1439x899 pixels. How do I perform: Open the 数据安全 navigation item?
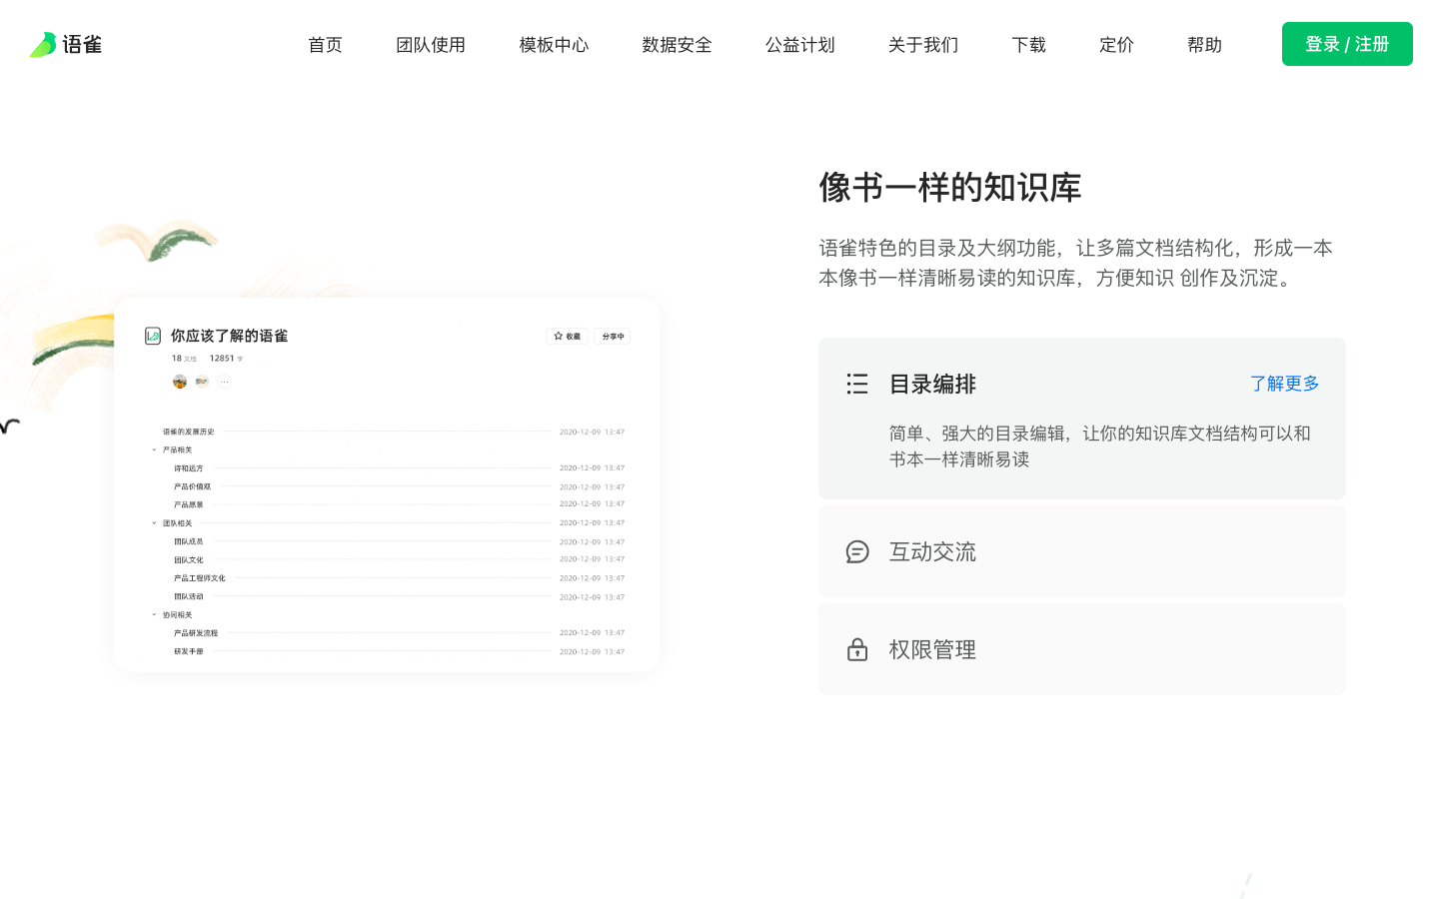pos(677,45)
